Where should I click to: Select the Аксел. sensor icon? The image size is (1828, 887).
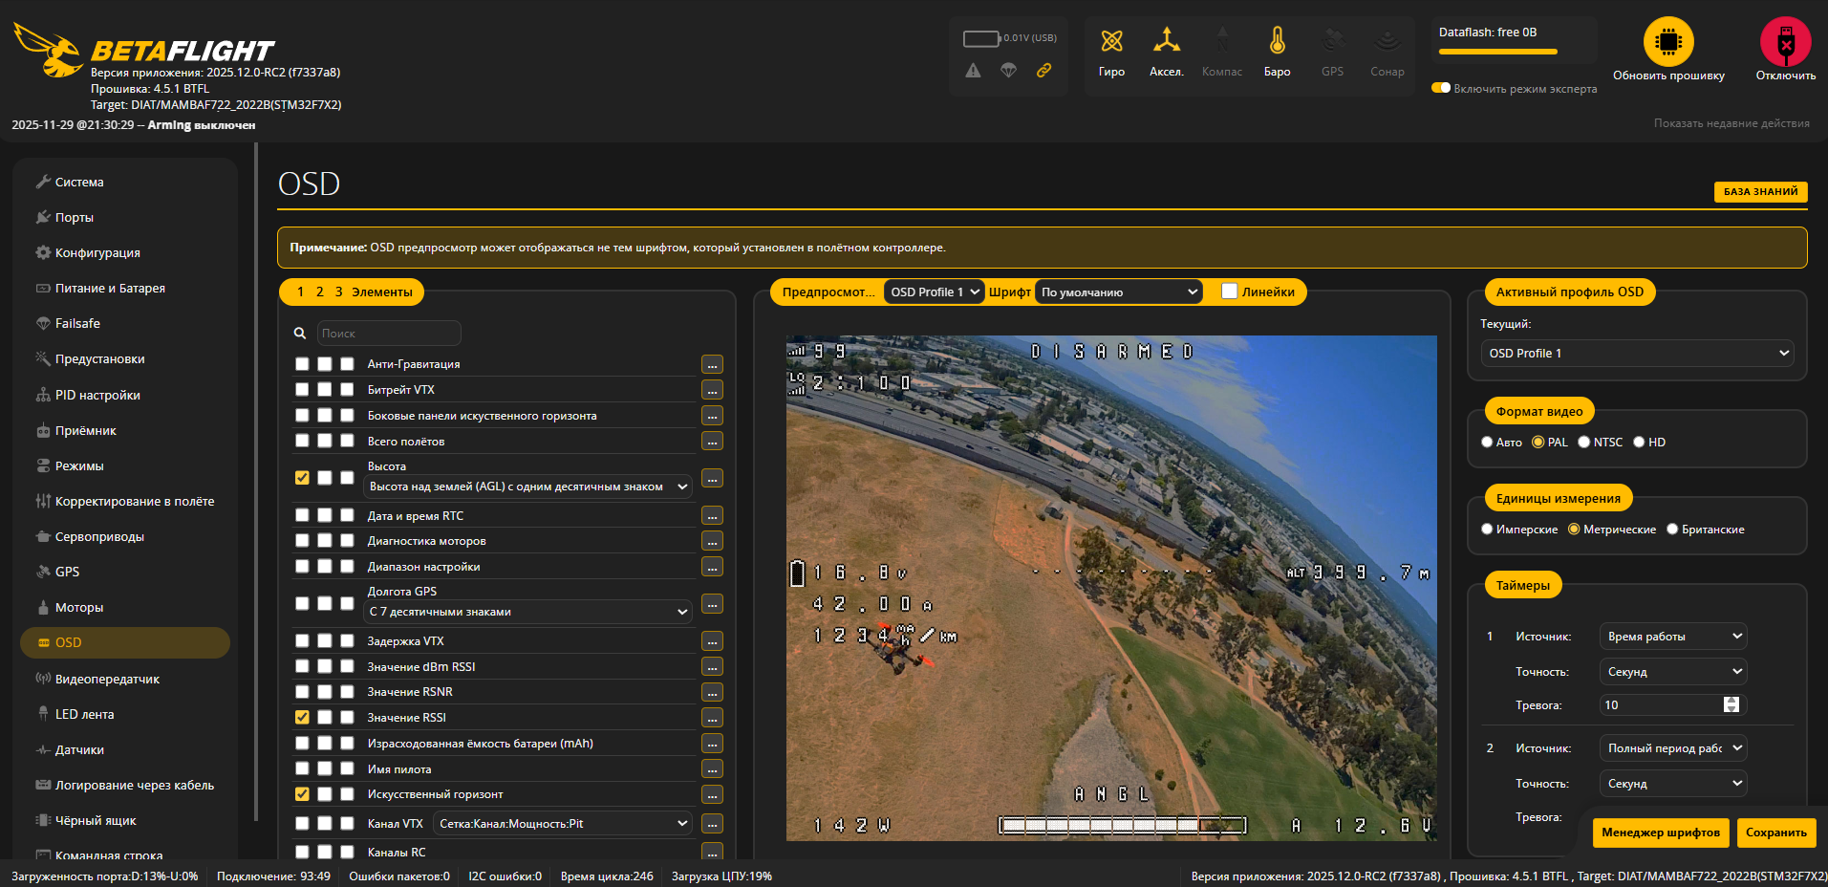(x=1166, y=48)
